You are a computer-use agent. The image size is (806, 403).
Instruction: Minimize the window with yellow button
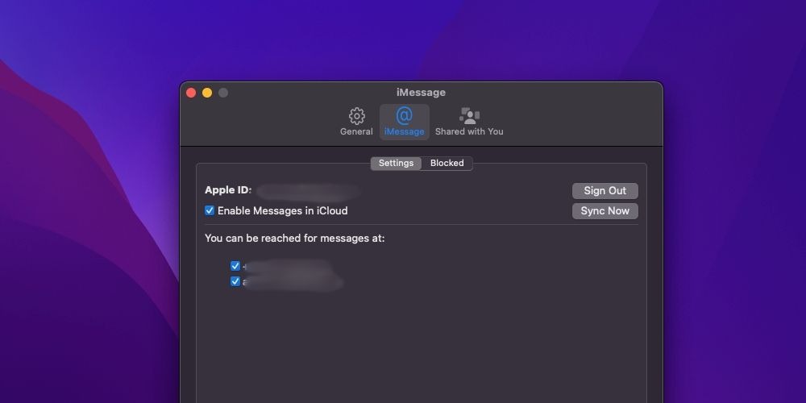207,93
